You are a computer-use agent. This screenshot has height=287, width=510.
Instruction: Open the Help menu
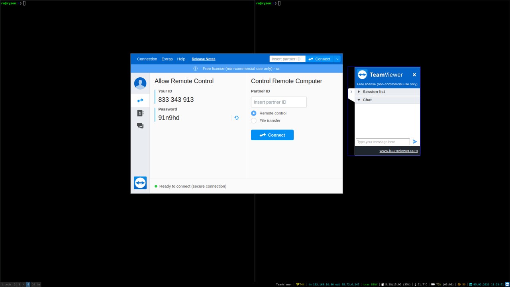[181, 59]
